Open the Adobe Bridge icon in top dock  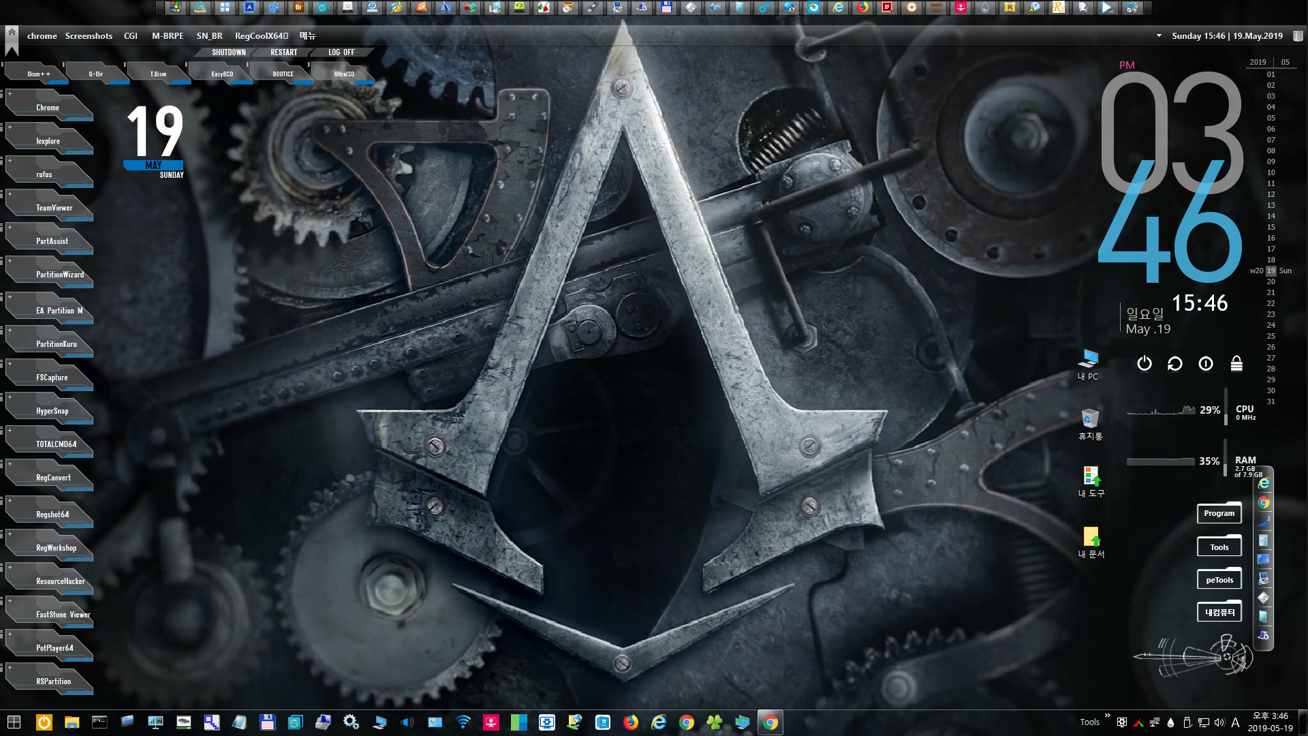click(x=298, y=7)
